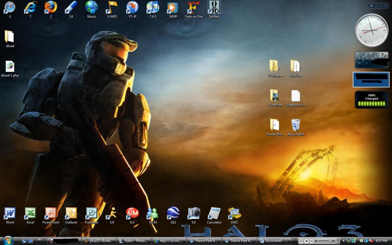Play music in the Media Player taskbar toolbar
Screen dimensions: 392x245
(x=306, y=241)
